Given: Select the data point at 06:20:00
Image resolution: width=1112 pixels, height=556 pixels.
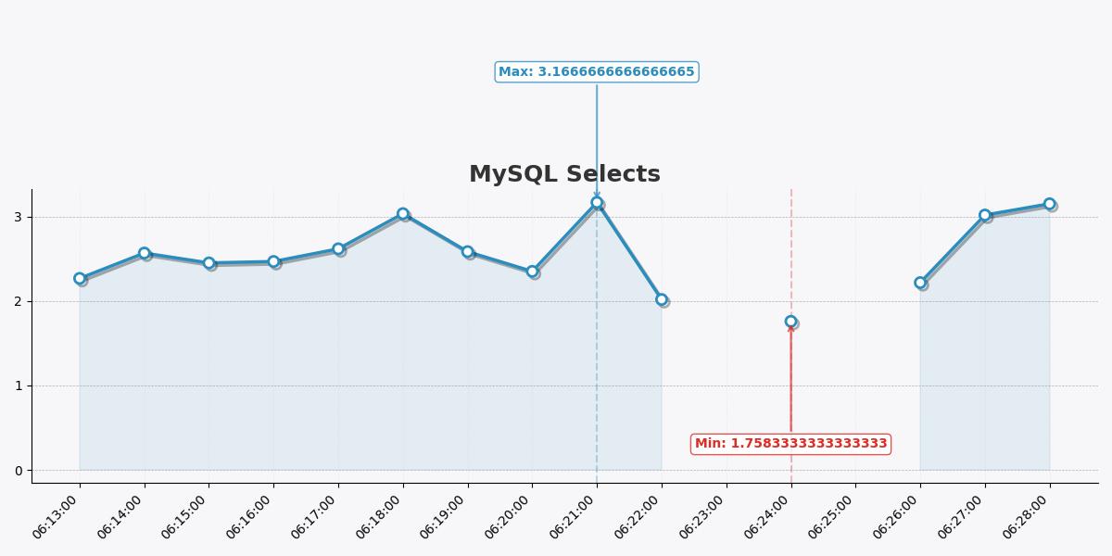Looking at the screenshot, I should click(532, 272).
